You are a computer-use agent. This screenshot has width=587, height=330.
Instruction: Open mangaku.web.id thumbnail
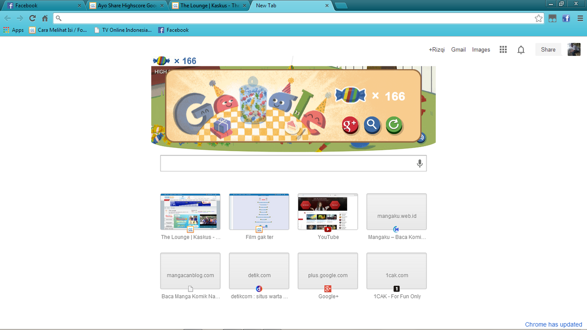point(397,212)
